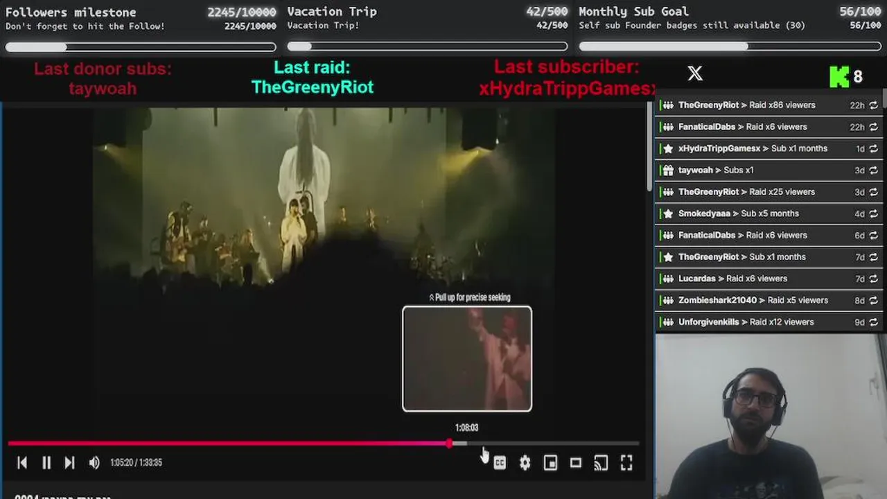Screen dimensions: 887x499
Task: Select 'Unforgivenkills > Raid x12 viewers' text
Action: [x=746, y=322]
